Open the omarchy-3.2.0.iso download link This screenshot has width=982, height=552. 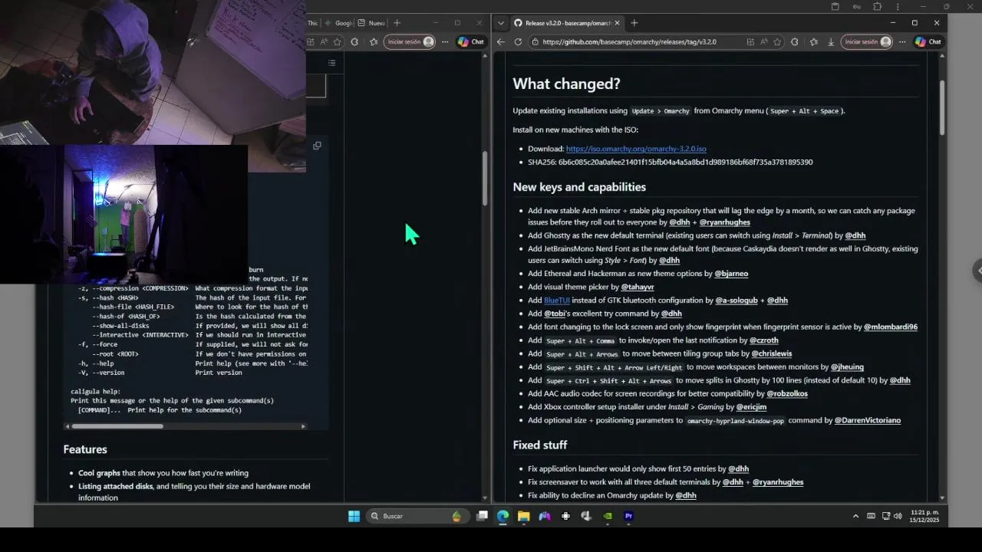[636, 149]
